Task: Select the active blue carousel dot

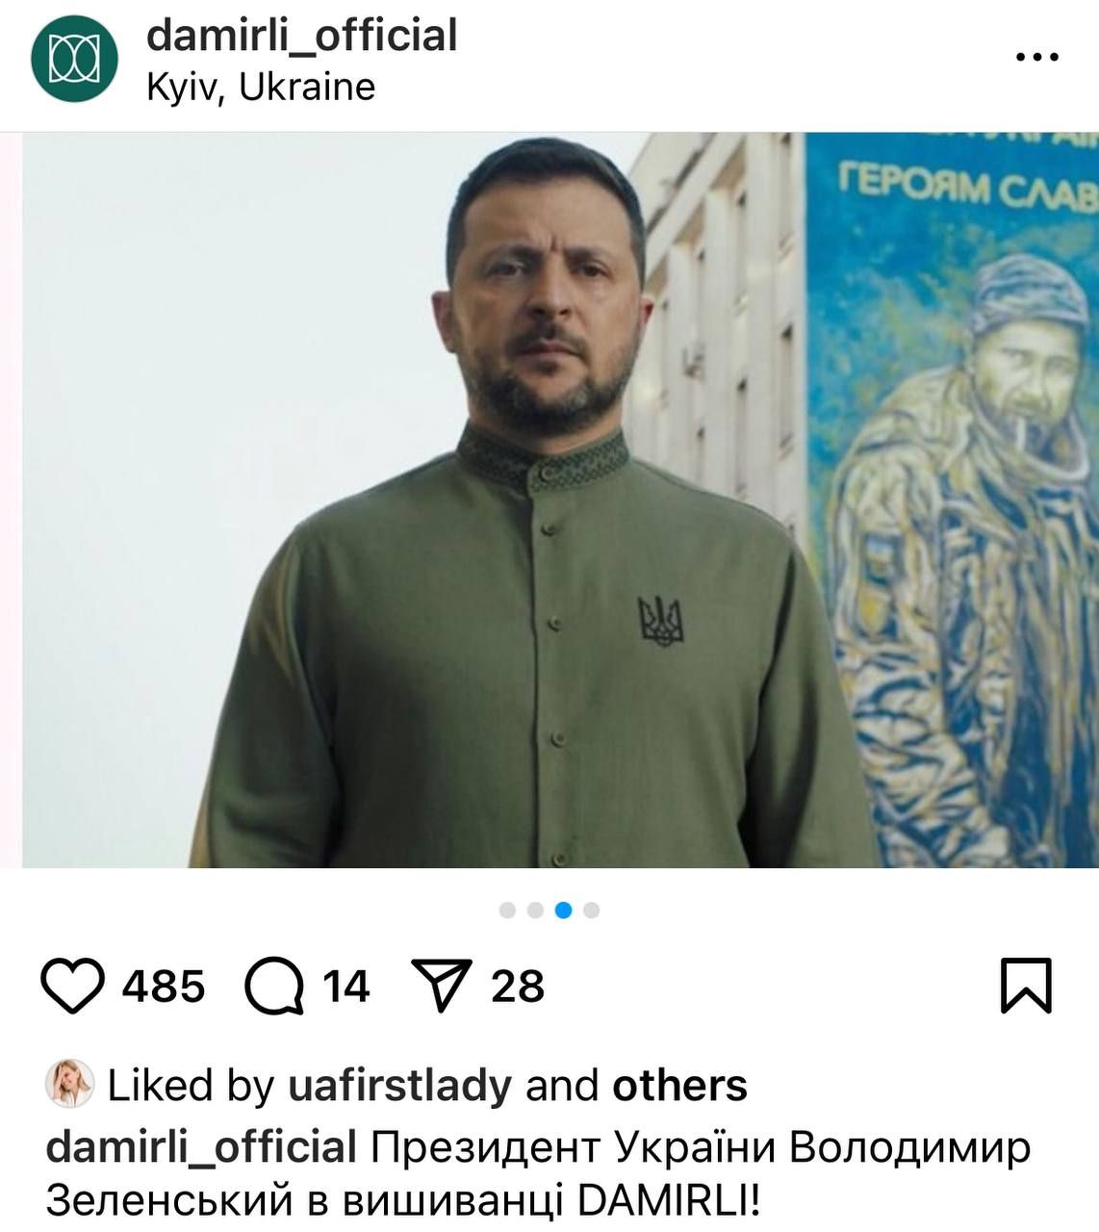Action: click(564, 910)
